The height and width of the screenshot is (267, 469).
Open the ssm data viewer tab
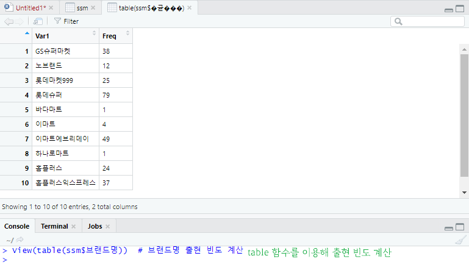click(82, 8)
